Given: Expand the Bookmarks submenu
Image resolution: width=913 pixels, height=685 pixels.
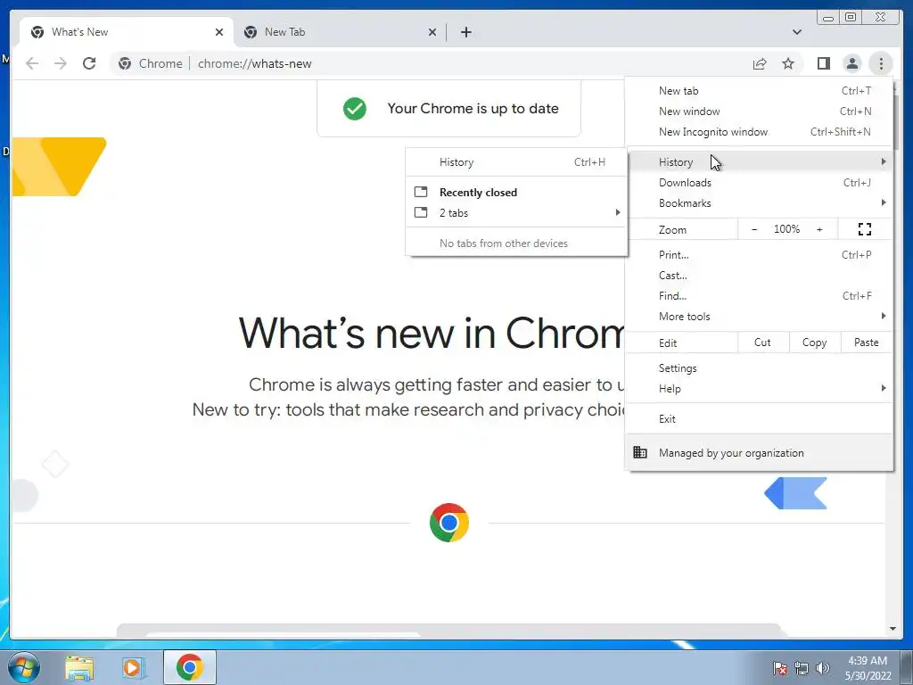Looking at the screenshot, I should pyautogui.click(x=760, y=203).
